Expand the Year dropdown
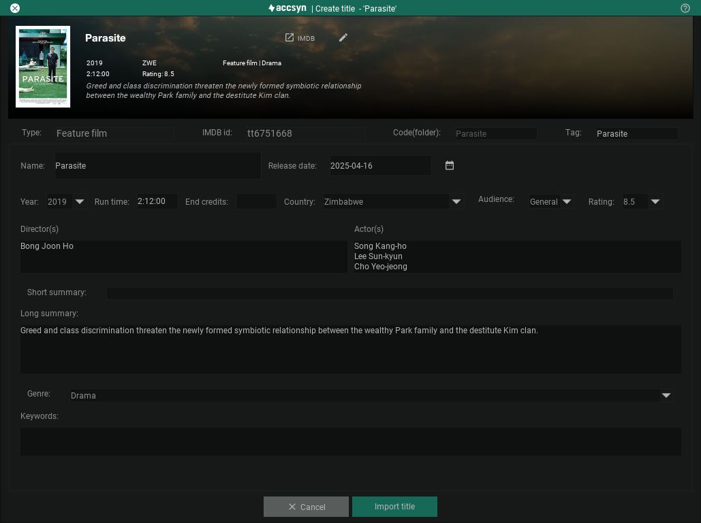 pos(80,202)
